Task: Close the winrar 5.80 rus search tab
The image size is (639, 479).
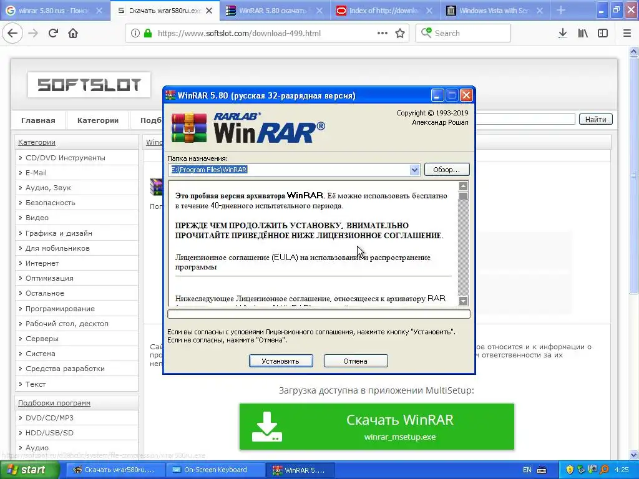Action: [99, 11]
